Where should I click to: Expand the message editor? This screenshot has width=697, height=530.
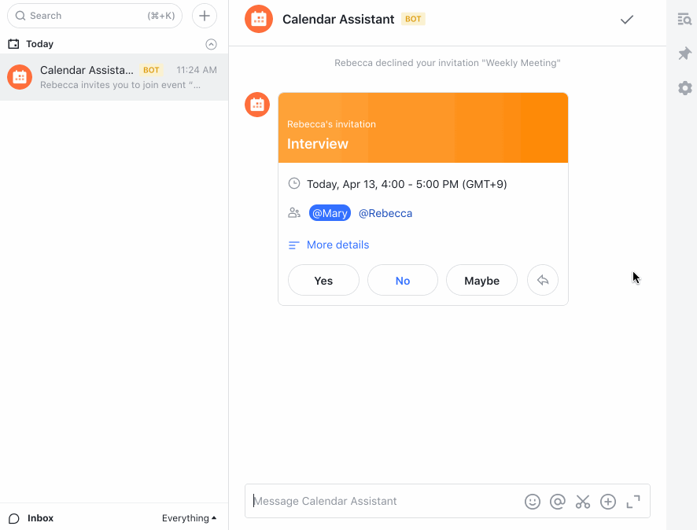[633, 502]
